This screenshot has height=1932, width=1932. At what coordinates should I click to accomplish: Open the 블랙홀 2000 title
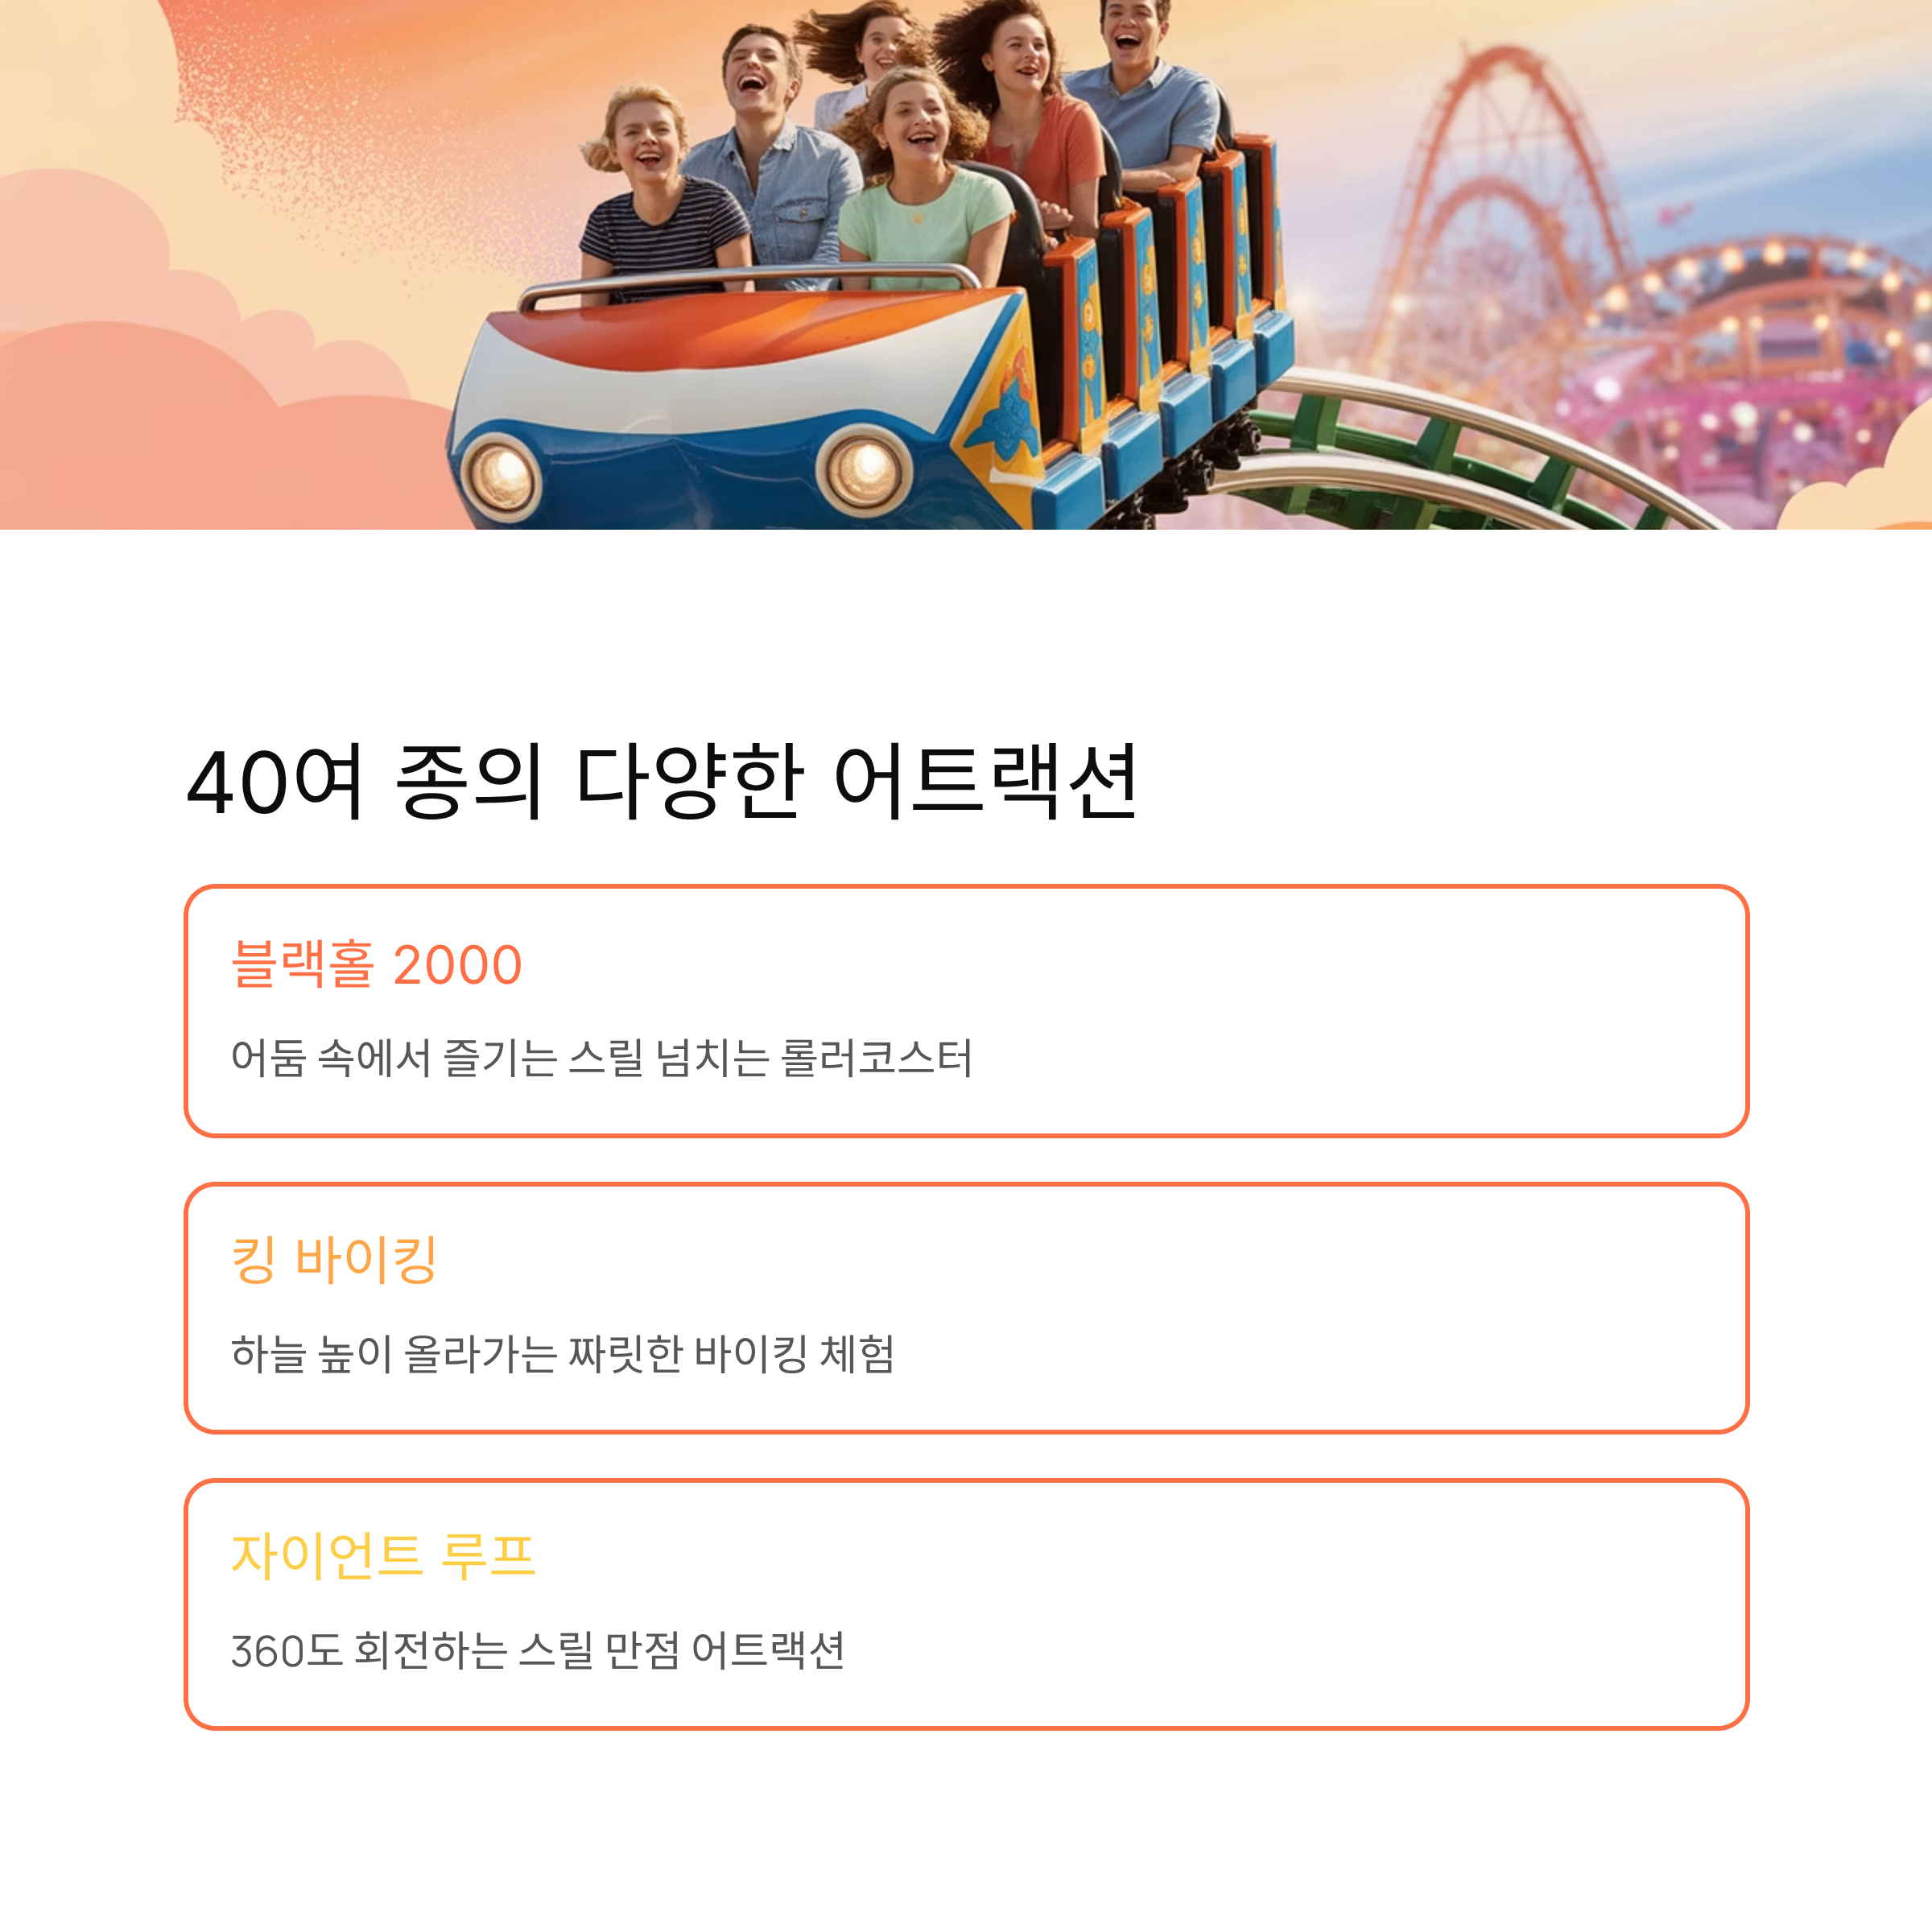377,964
